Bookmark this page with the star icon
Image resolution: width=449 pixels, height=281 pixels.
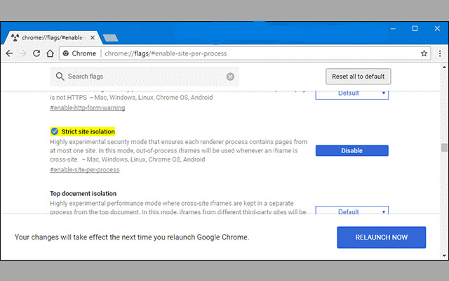(x=424, y=53)
